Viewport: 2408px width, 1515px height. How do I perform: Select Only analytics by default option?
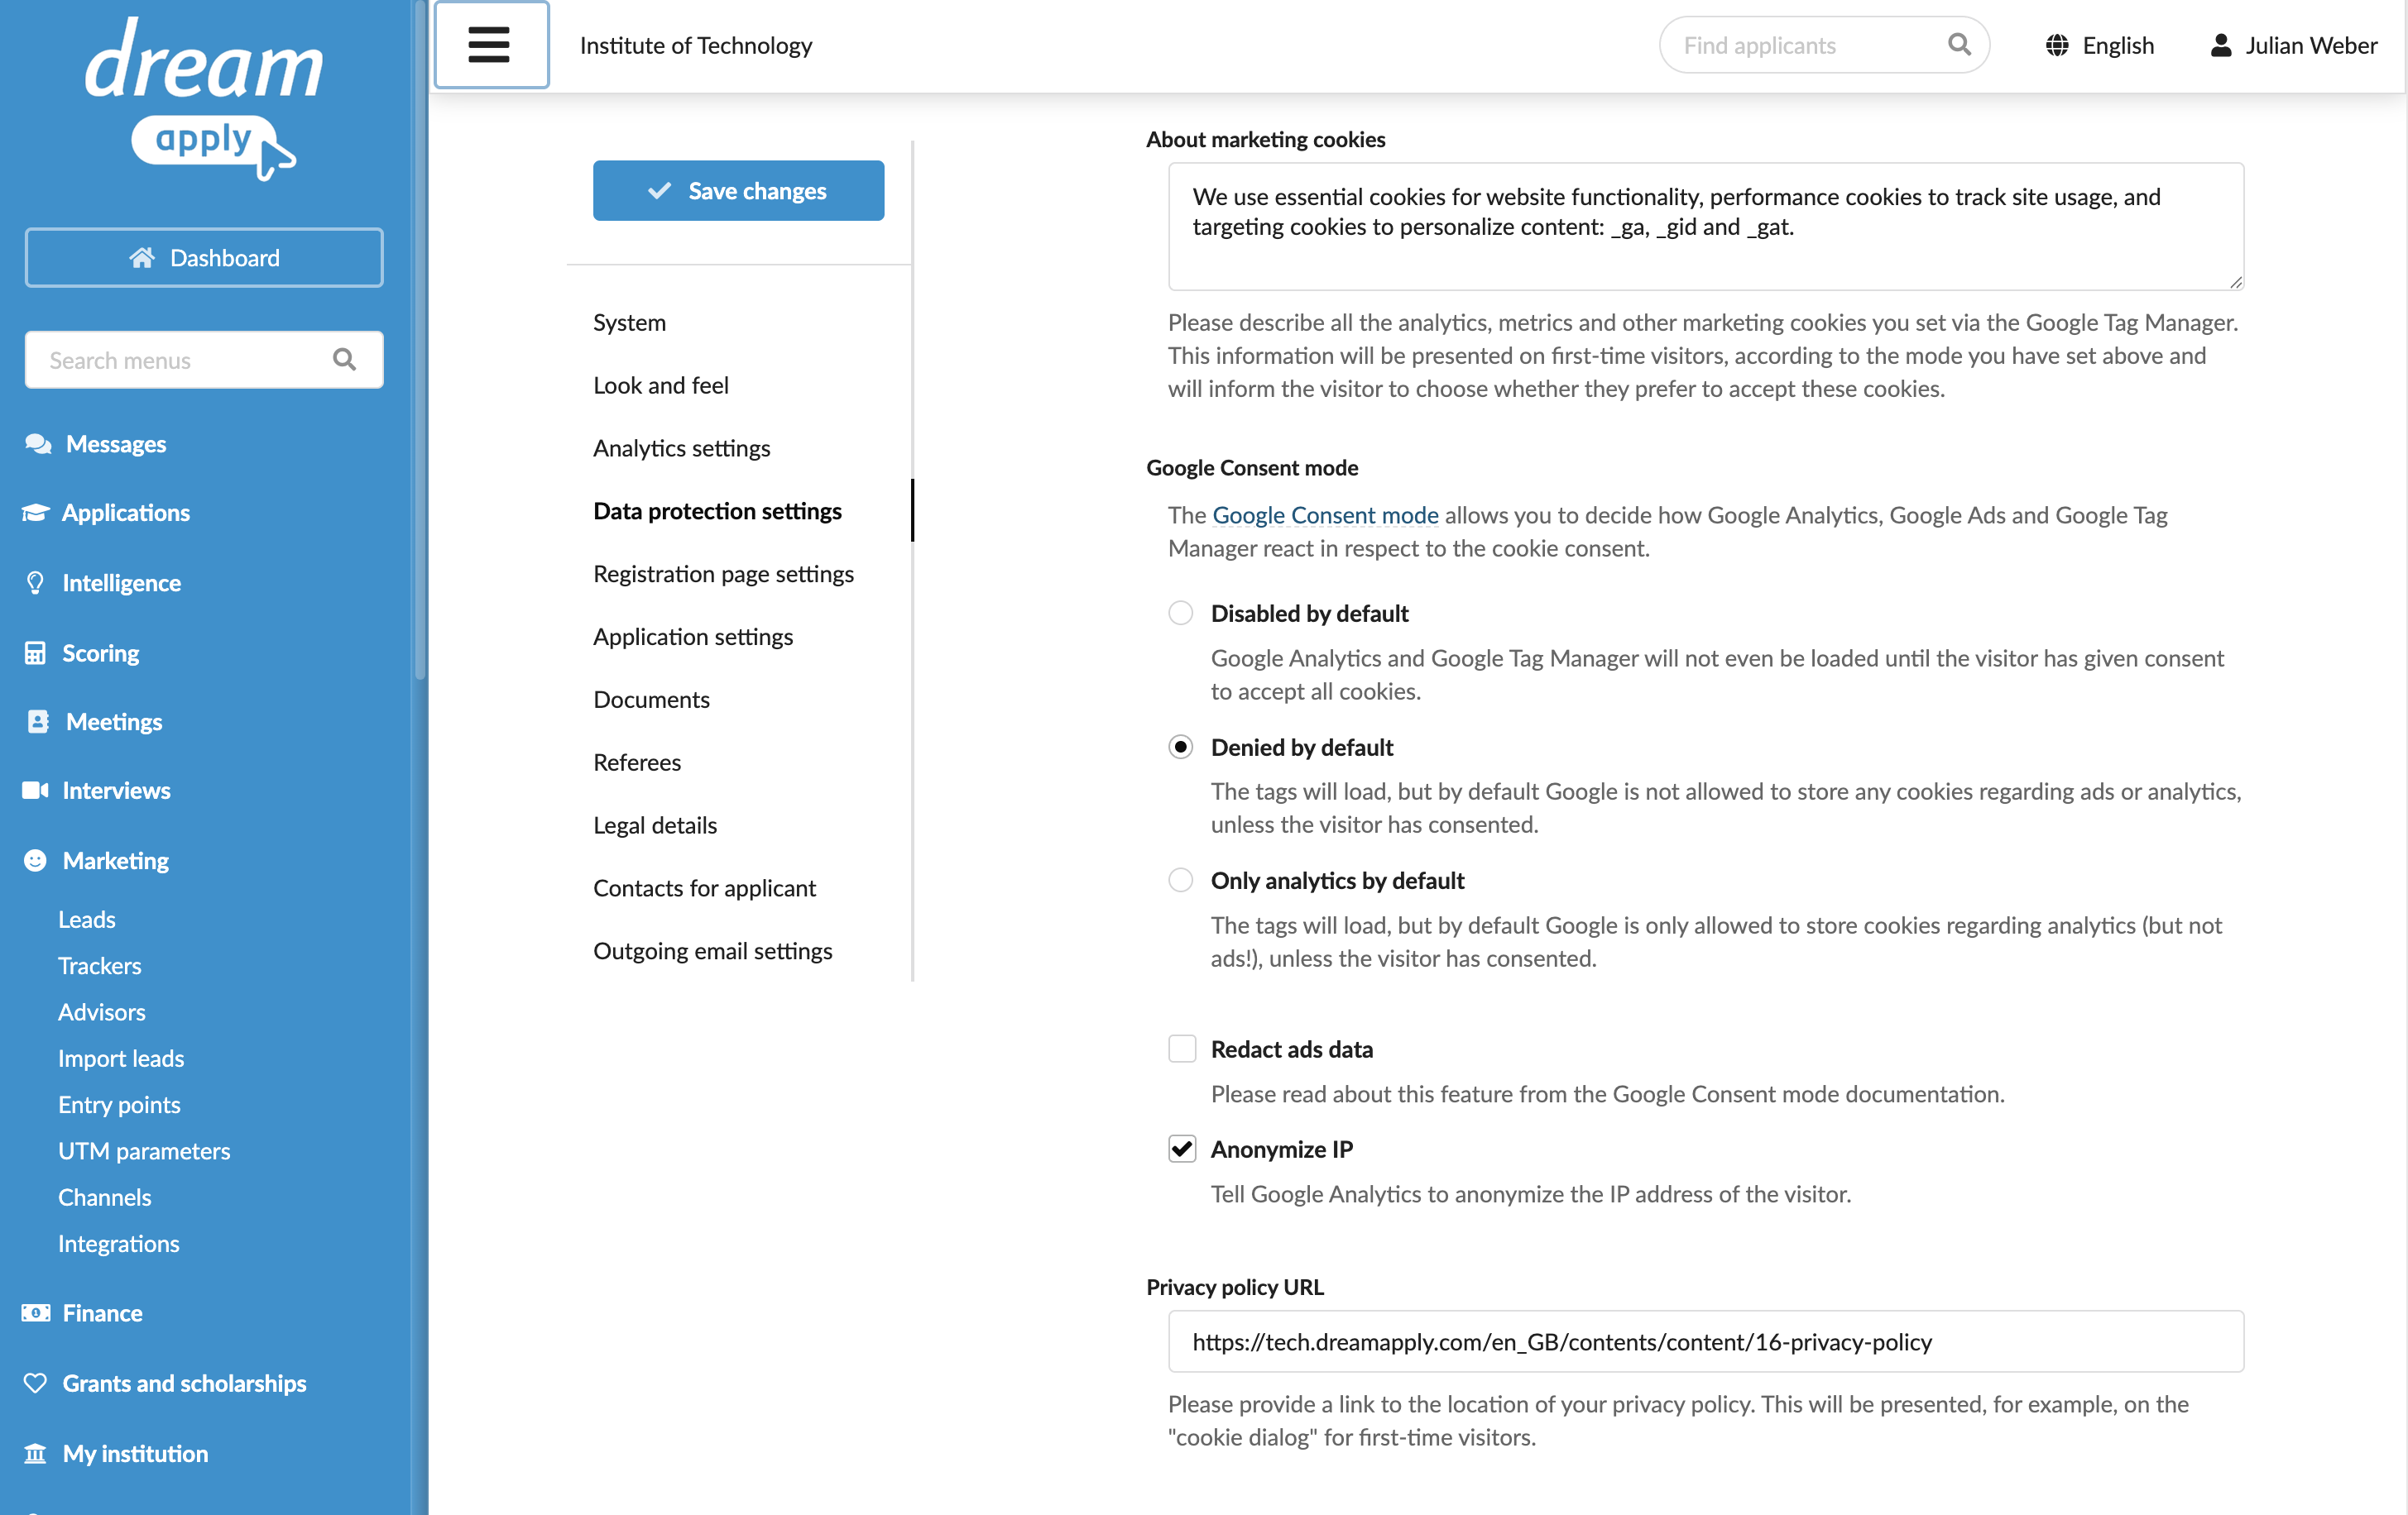(1181, 879)
